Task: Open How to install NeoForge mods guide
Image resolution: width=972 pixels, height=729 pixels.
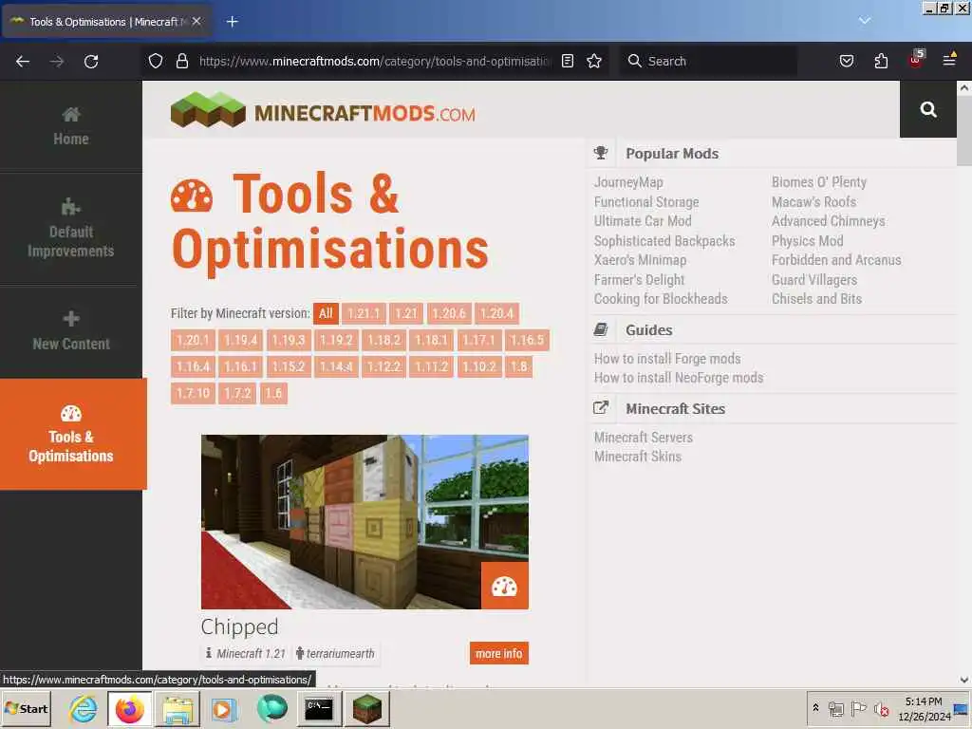Action: (x=679, y=378)
